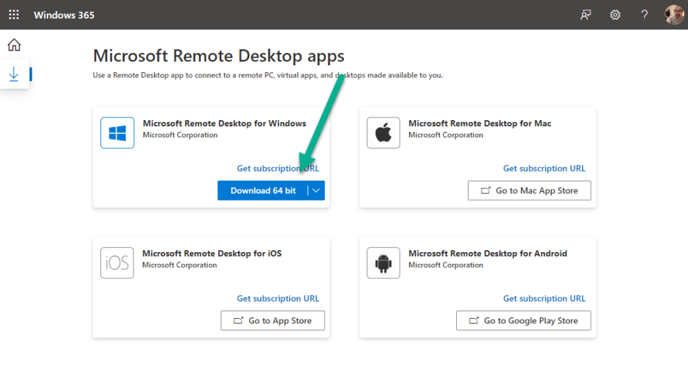Open the user profile picture
The width and height of the screenshot is (688, 384).
(x=674, y=15)
